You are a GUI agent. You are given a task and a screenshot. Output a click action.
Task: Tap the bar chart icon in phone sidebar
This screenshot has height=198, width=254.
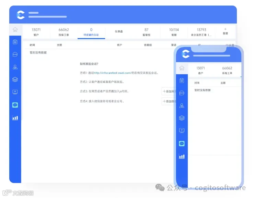pyautogui.click(x=182, y=156)
